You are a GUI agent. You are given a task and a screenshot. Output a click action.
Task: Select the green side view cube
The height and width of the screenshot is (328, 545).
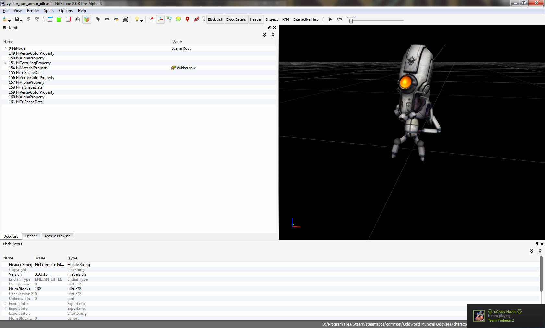(59, 19)
